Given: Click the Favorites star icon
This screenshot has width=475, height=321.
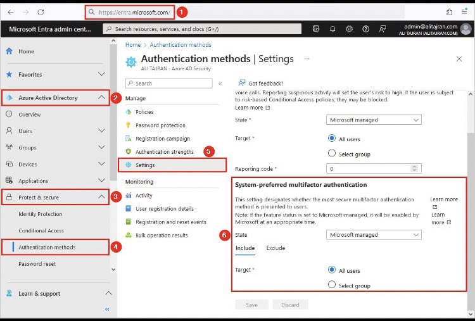Looking at the screenshot, I should (x=9, y=74).
